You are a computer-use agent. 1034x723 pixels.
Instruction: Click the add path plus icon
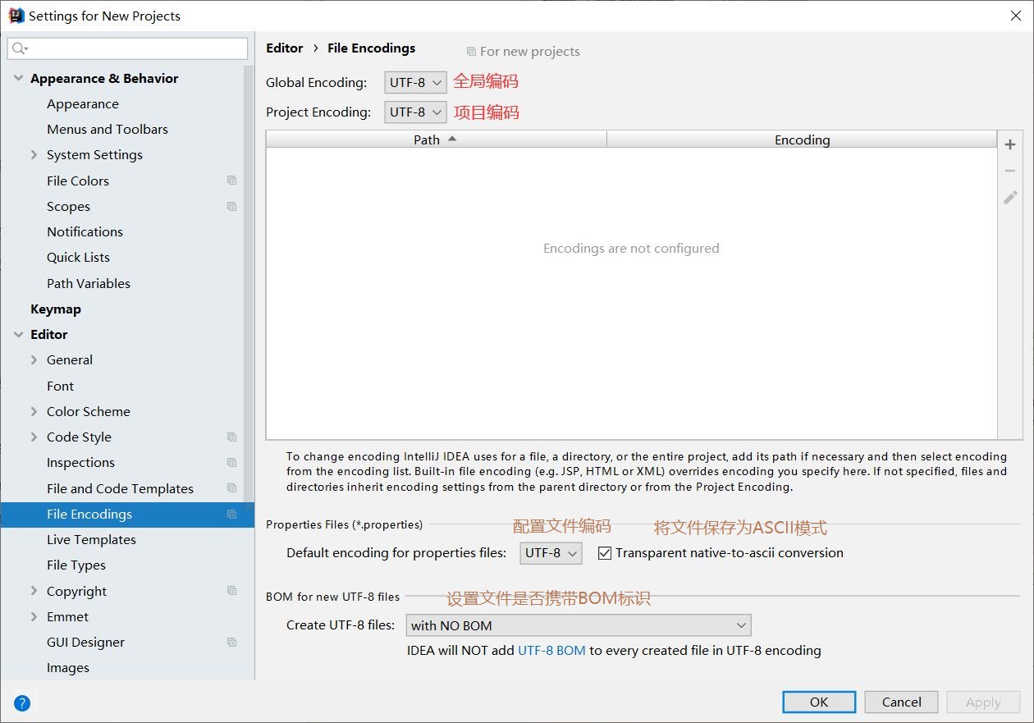pyautogui.click(x=1010, y=144)
